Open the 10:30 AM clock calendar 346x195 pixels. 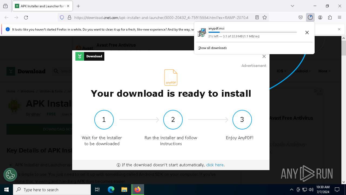[323, 190]
